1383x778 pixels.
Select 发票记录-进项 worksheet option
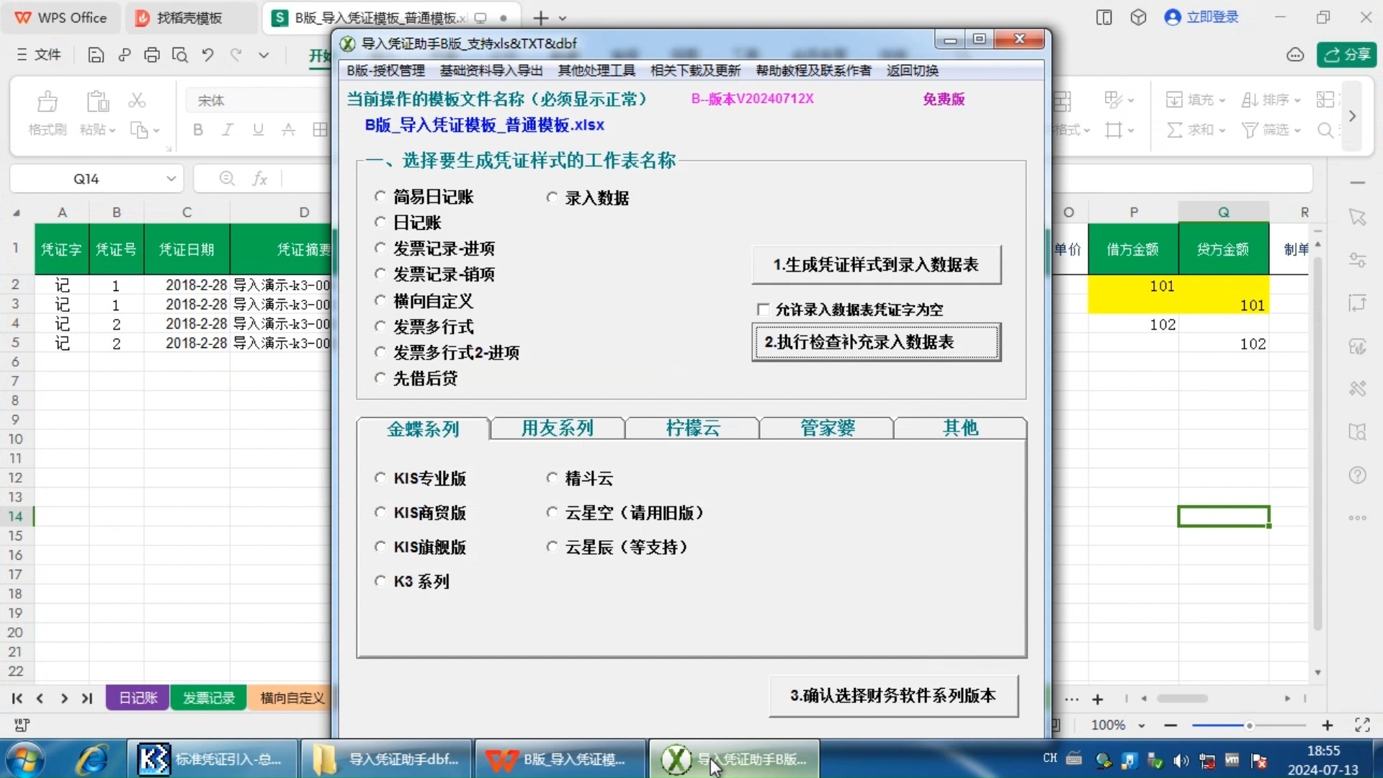pos(380,247)
